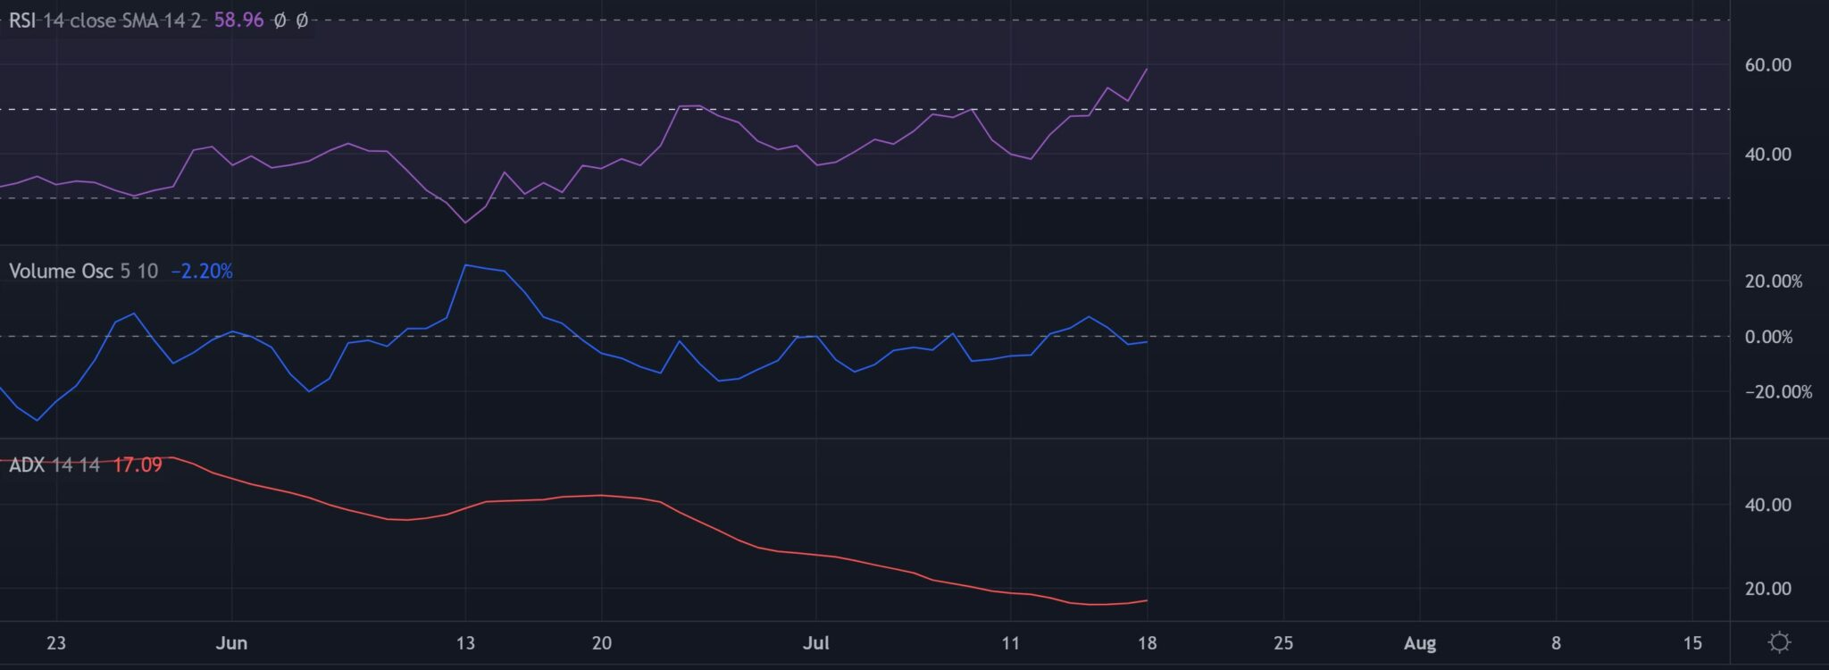Screen dimensions: 1829x670
Task: Click ADX axis label 20.00
Action: pos(1767,589)
